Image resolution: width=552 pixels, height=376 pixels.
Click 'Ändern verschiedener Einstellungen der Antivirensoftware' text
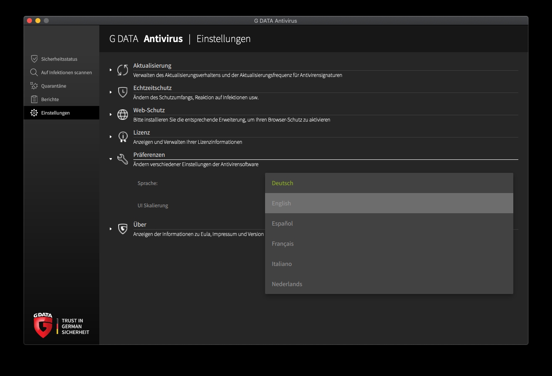coord(196,164)
